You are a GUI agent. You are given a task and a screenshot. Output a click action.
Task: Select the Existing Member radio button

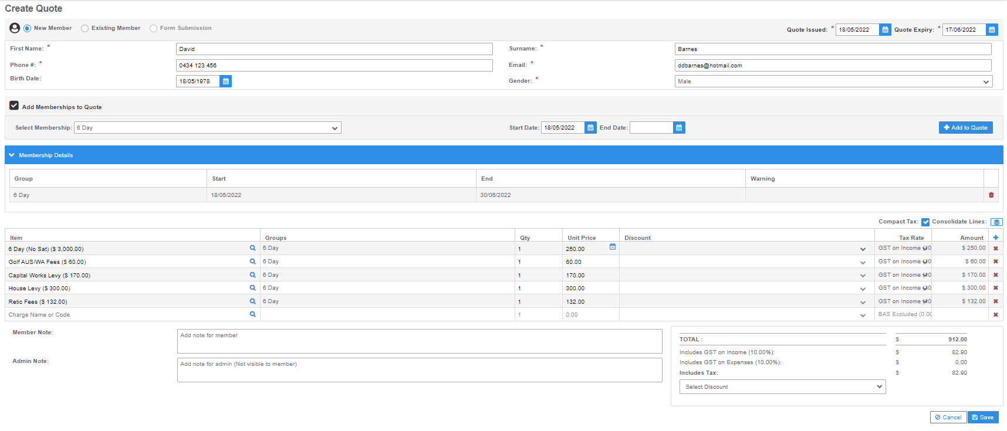85,28
